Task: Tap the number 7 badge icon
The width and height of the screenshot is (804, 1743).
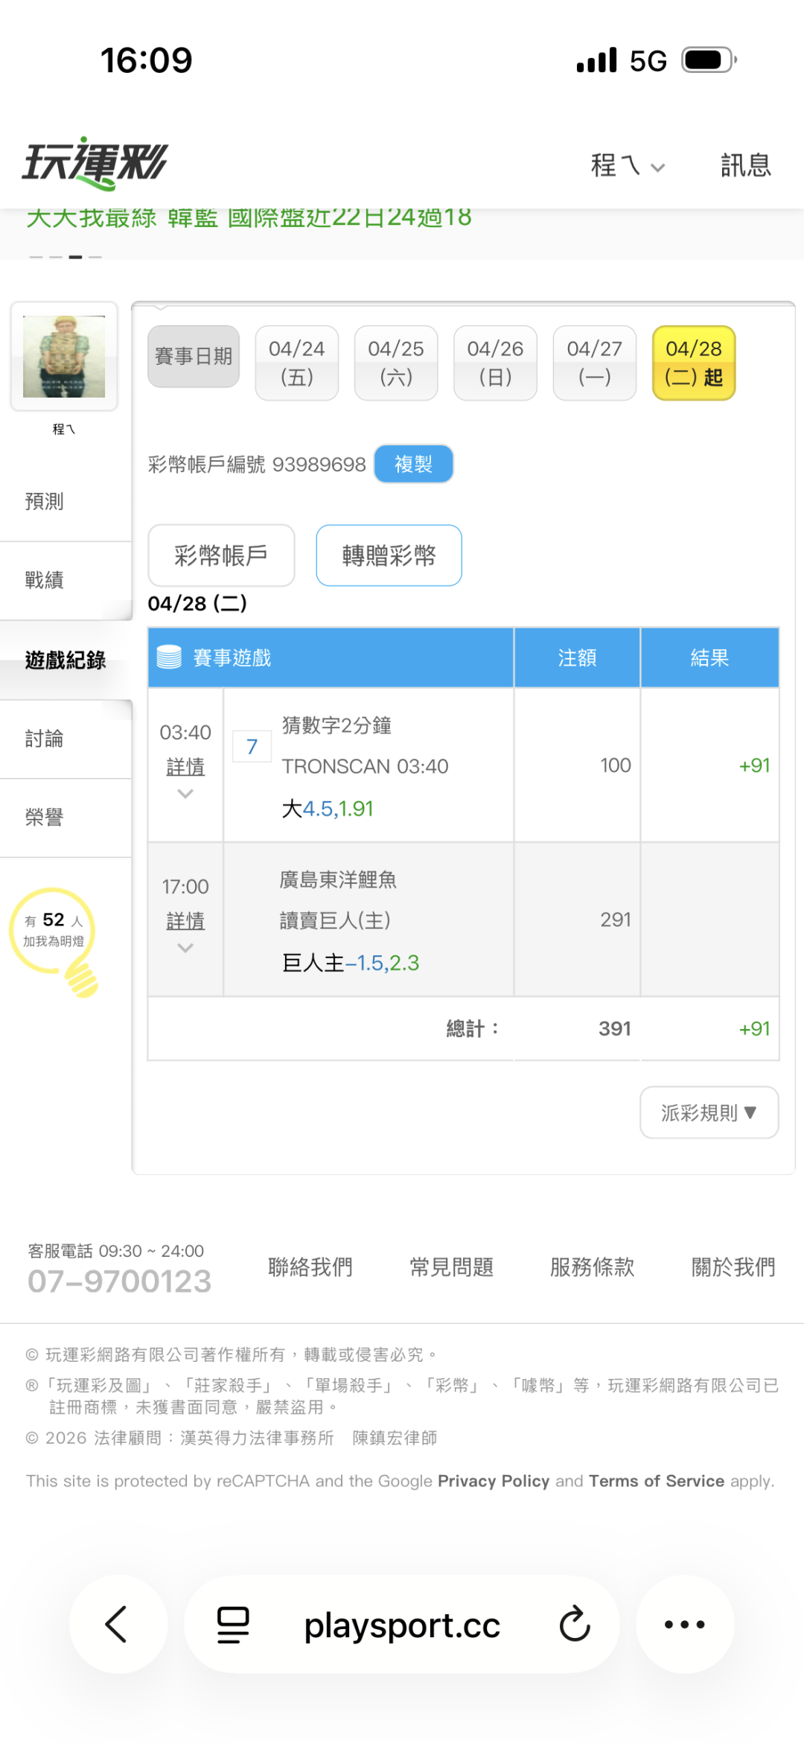Action: pos(252,746)
